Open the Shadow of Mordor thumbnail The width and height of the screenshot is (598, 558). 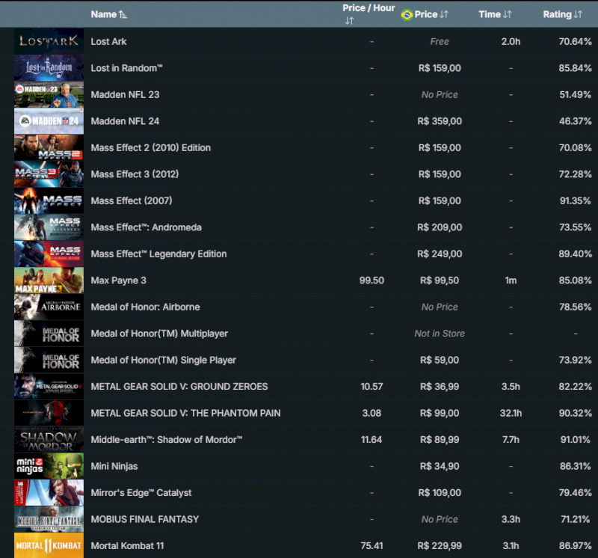49,440
